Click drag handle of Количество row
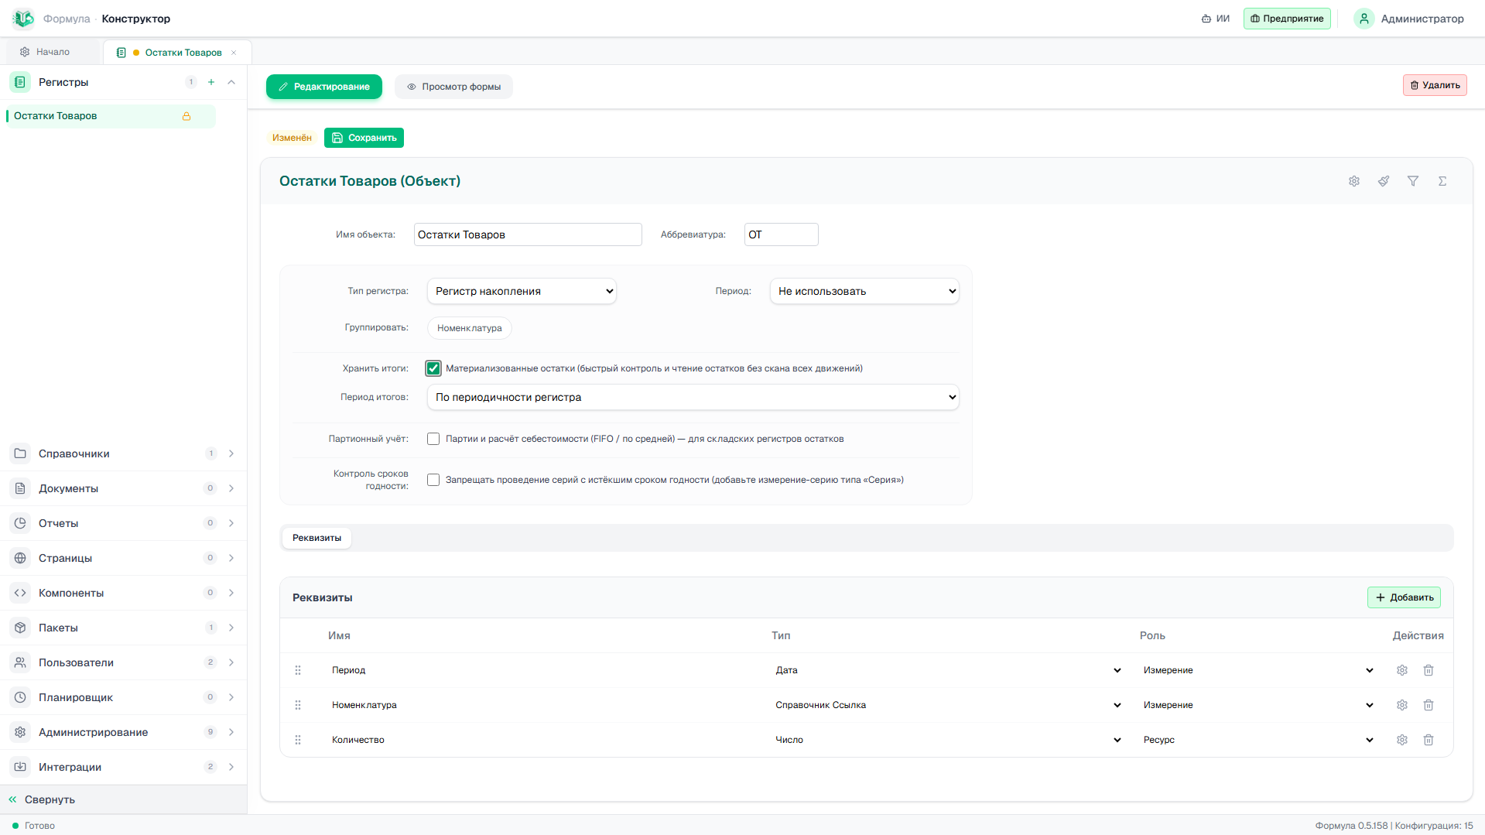The height and width of the screenshot is (835, 1485). (x=298, y=740)
